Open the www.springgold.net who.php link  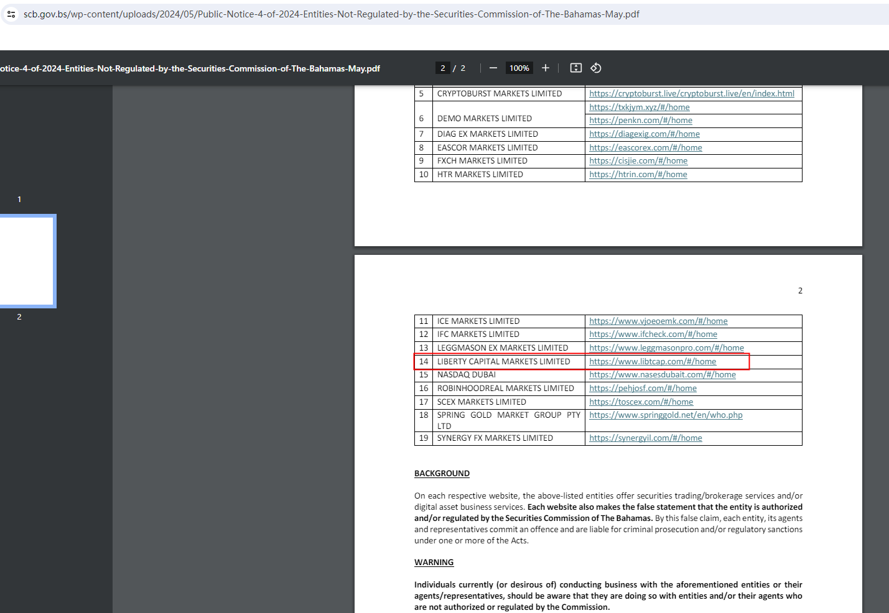pyautogui.click(x=665, y=415)
